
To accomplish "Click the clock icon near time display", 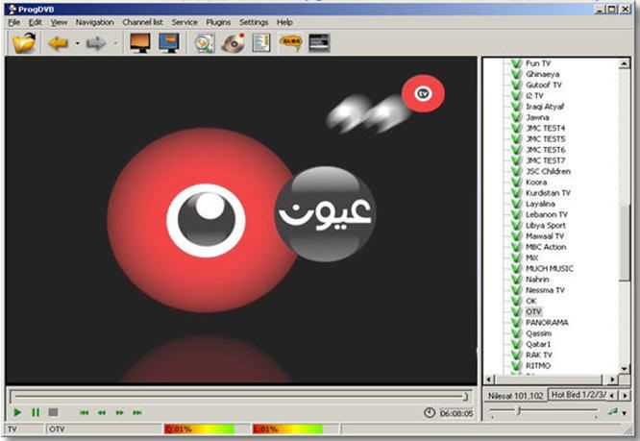I will (429, 413).
